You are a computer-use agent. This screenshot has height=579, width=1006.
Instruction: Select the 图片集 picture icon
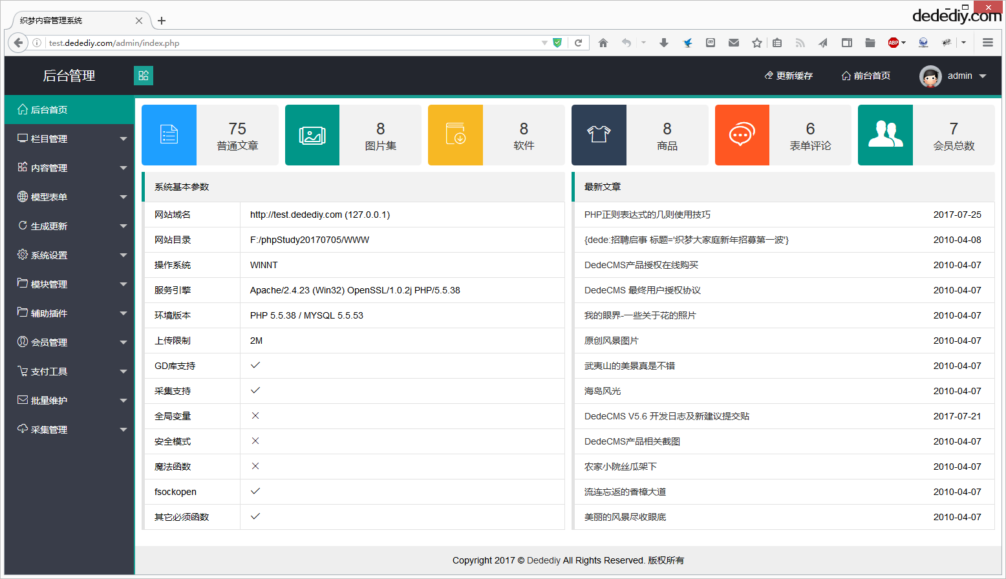312,134
